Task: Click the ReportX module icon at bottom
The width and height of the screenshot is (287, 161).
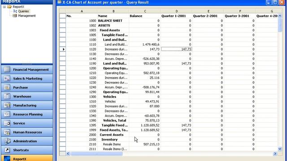Action: 7,158
